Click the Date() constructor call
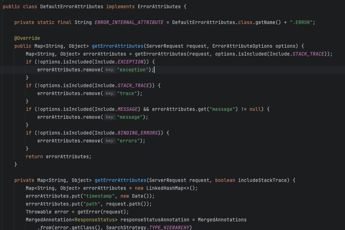The width and height of the screenshot is (345, 230). (141, 196)
